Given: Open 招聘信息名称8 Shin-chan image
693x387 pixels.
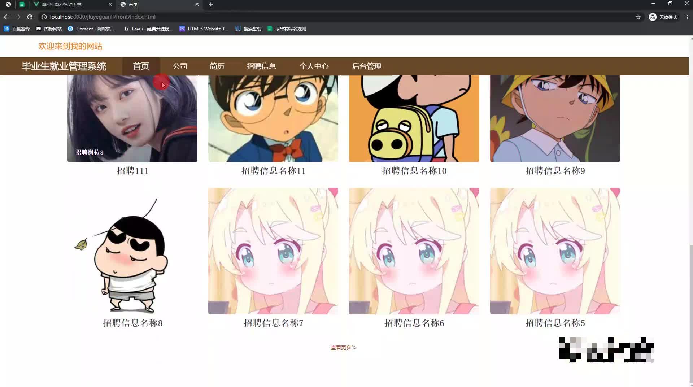Looking at the screenshot, I should (x=132, y=251).
